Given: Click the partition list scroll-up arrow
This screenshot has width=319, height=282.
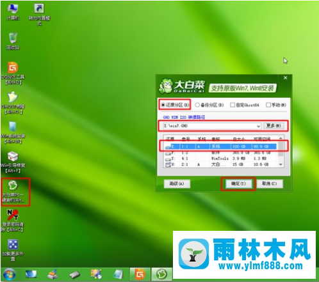Looking at the screenshot, I should pyautogui.click(x=281, y=139).
